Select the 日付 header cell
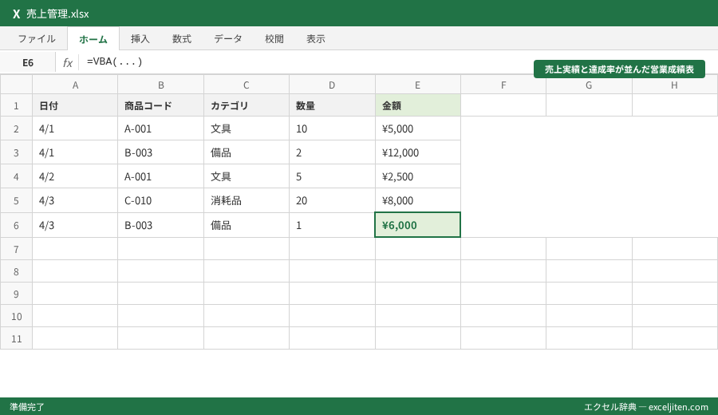The image size is (718, 415). (75, 105)
